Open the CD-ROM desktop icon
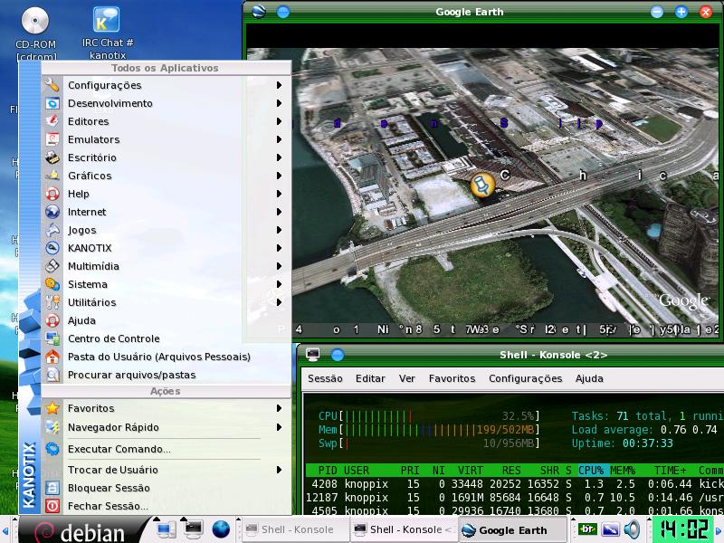 pyautogui.click(x=35, y=21)
